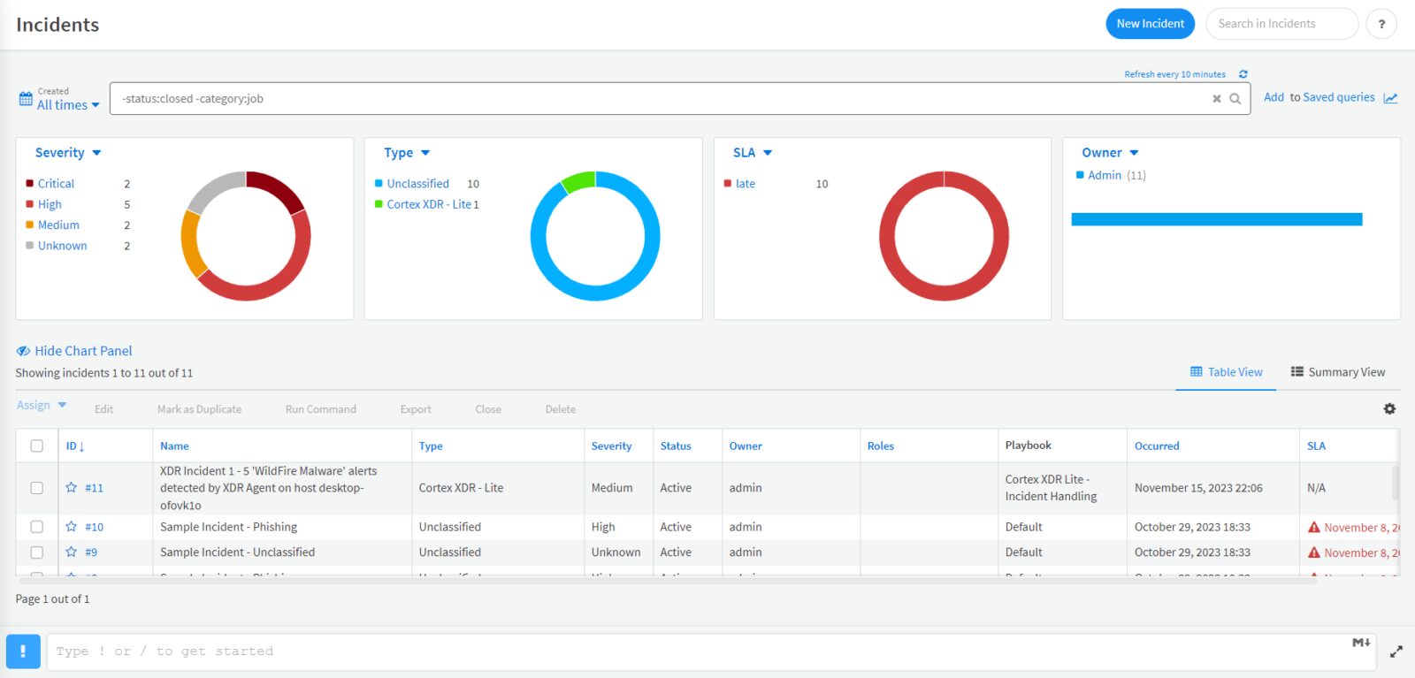Expand the command bar with arrows icon
Image resolution: width=1415 pixels, height=678 pixels.
coord(1396,651)
